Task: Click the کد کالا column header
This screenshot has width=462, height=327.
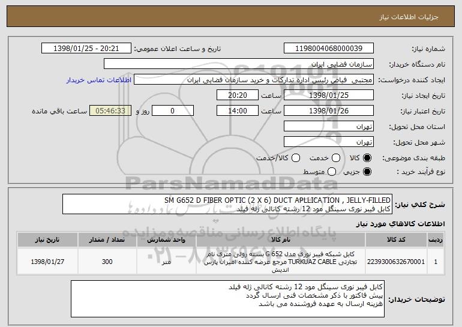Action: [x=396, y=240]
